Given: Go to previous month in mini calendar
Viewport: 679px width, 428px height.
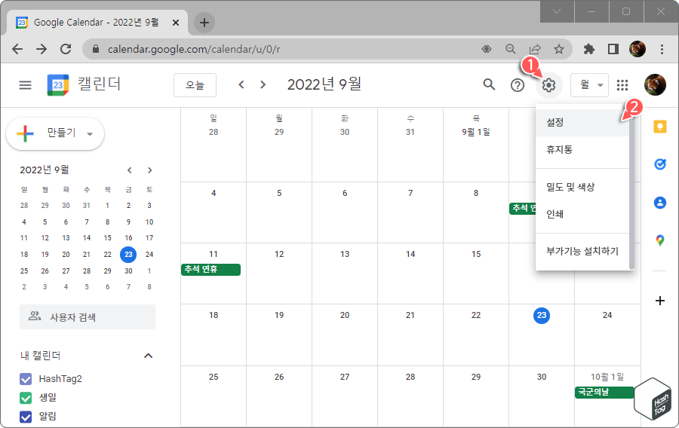Looking at the screenshot, I should pyautogui.click(x=129, y=170).
